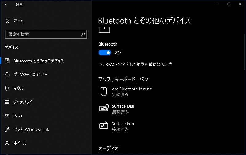Click the touchpad icon in sidebar
The height and width of the screenshot is (155, 246).
7,102
